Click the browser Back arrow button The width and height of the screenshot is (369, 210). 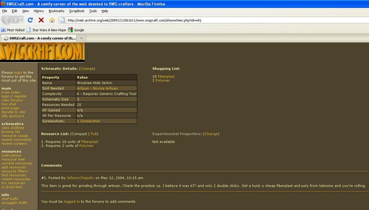pos(7,20)
